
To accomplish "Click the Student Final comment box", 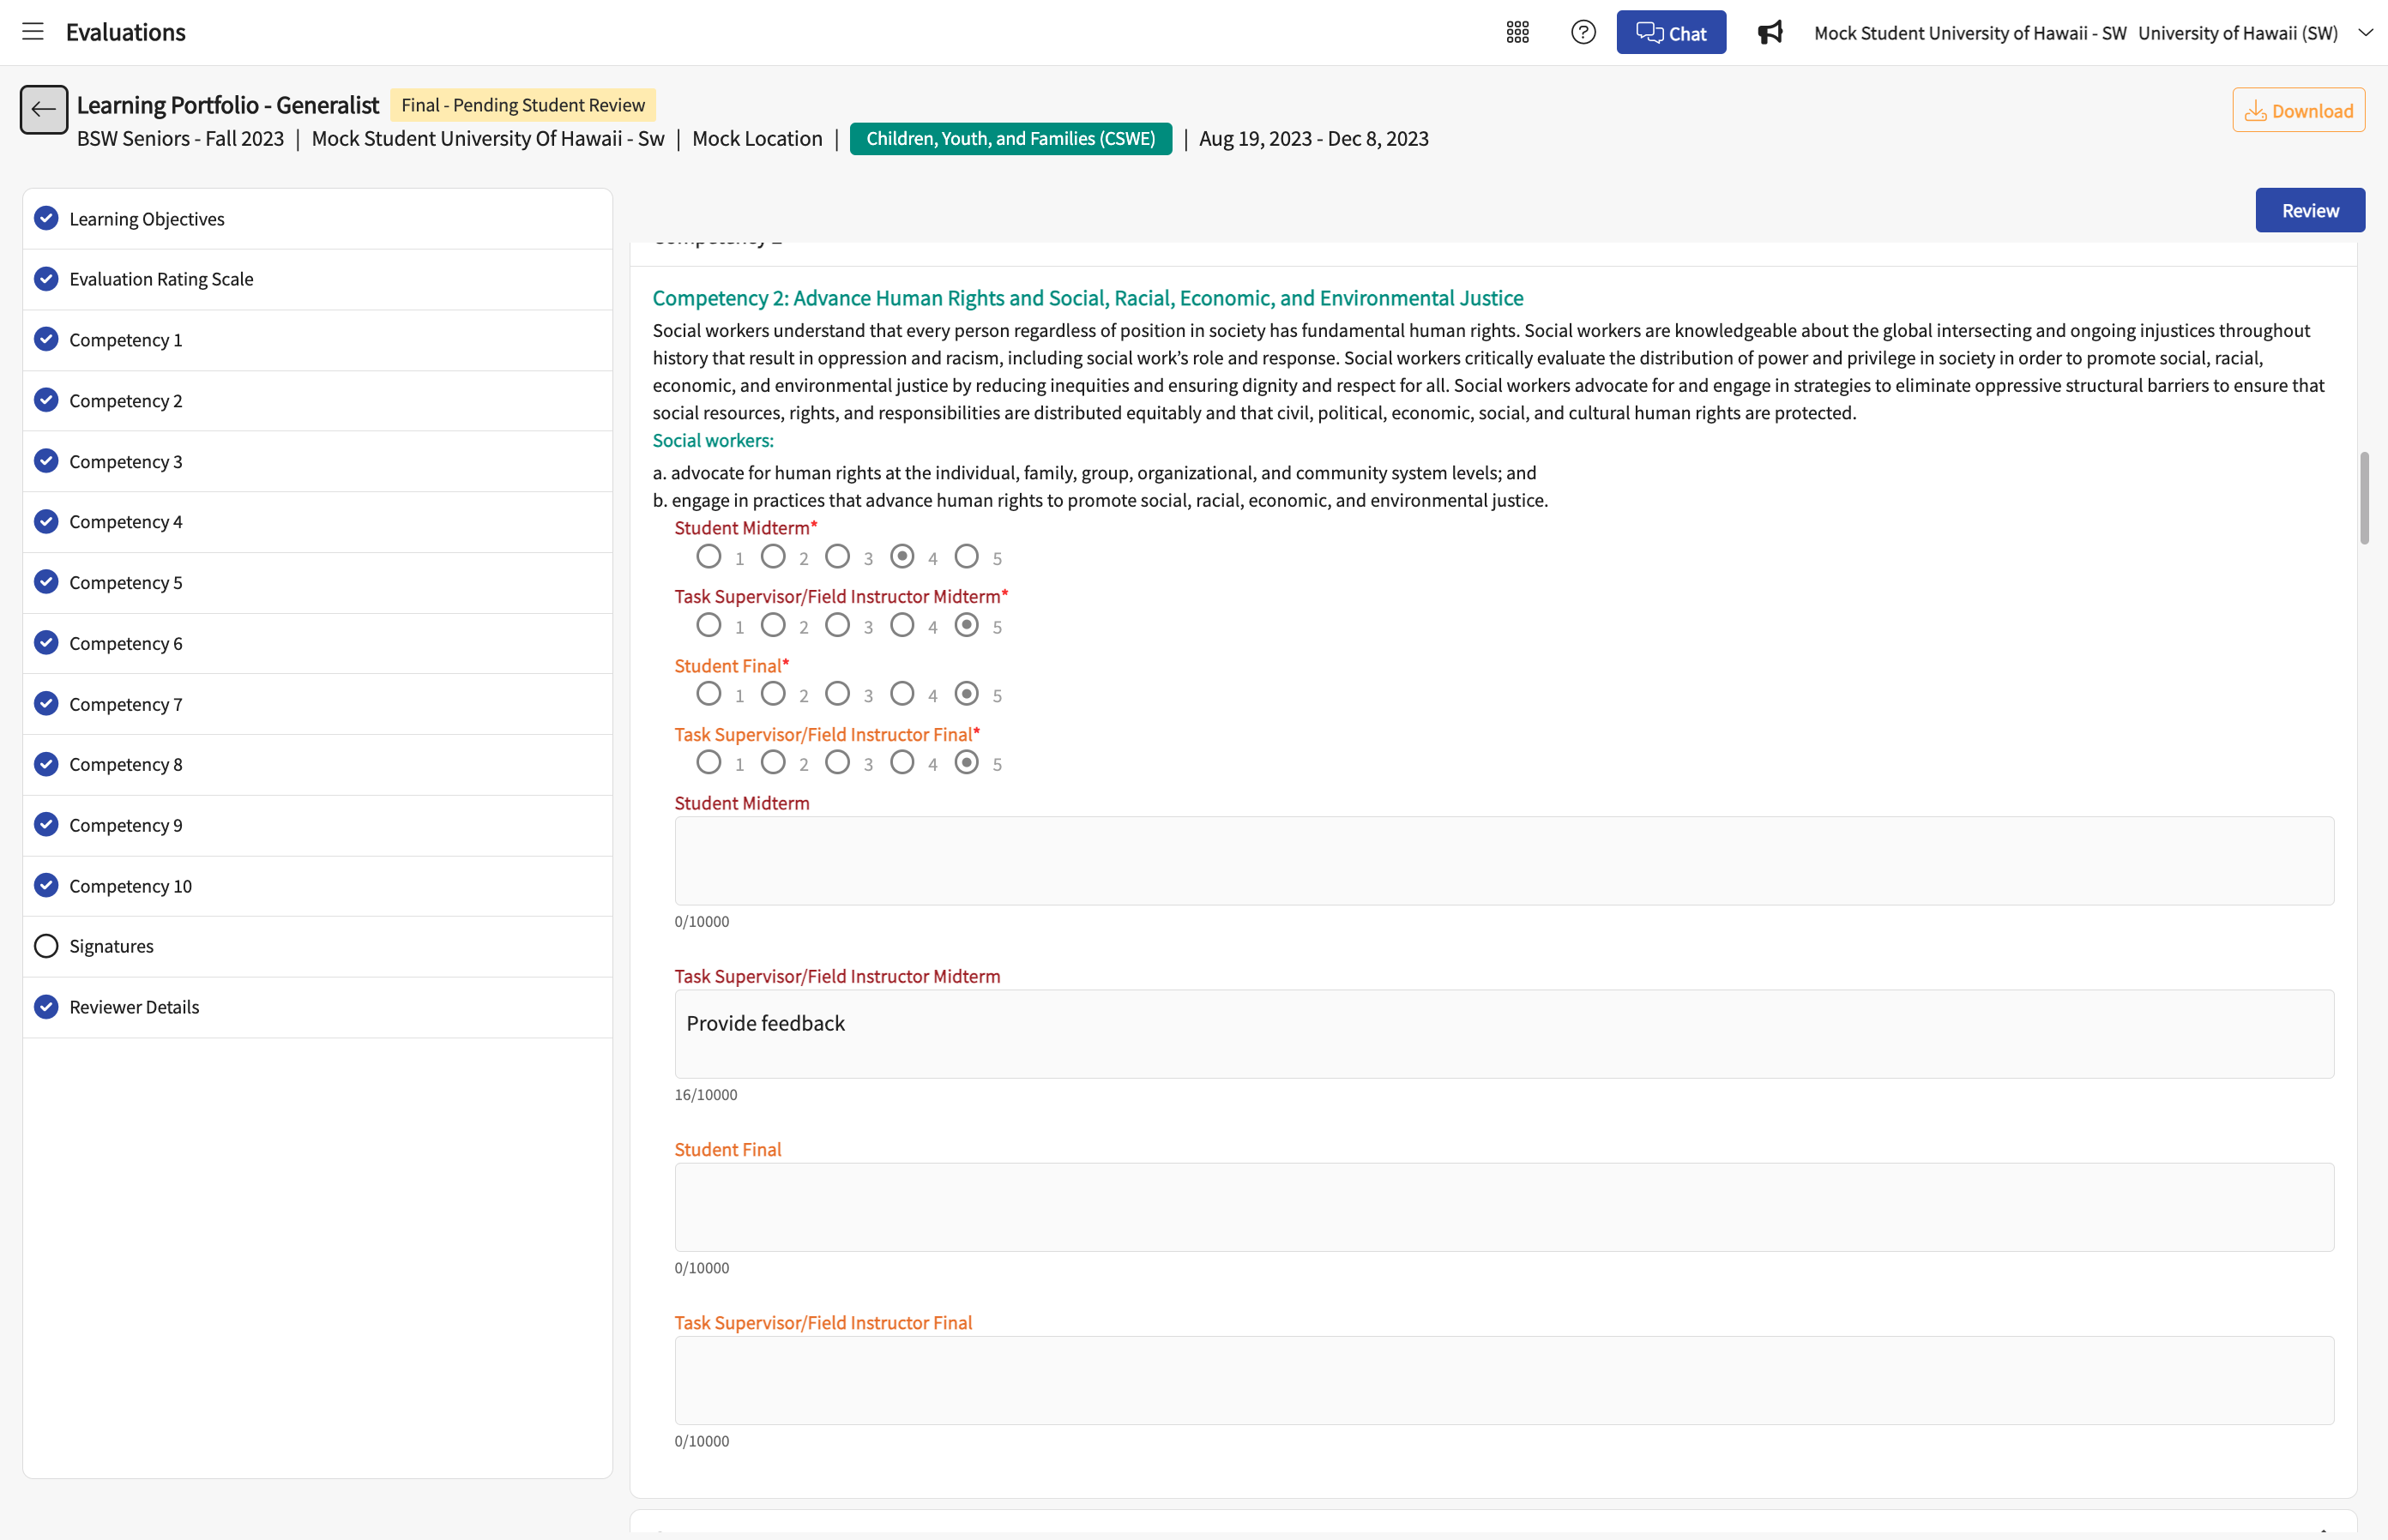I will 1504,1207.
